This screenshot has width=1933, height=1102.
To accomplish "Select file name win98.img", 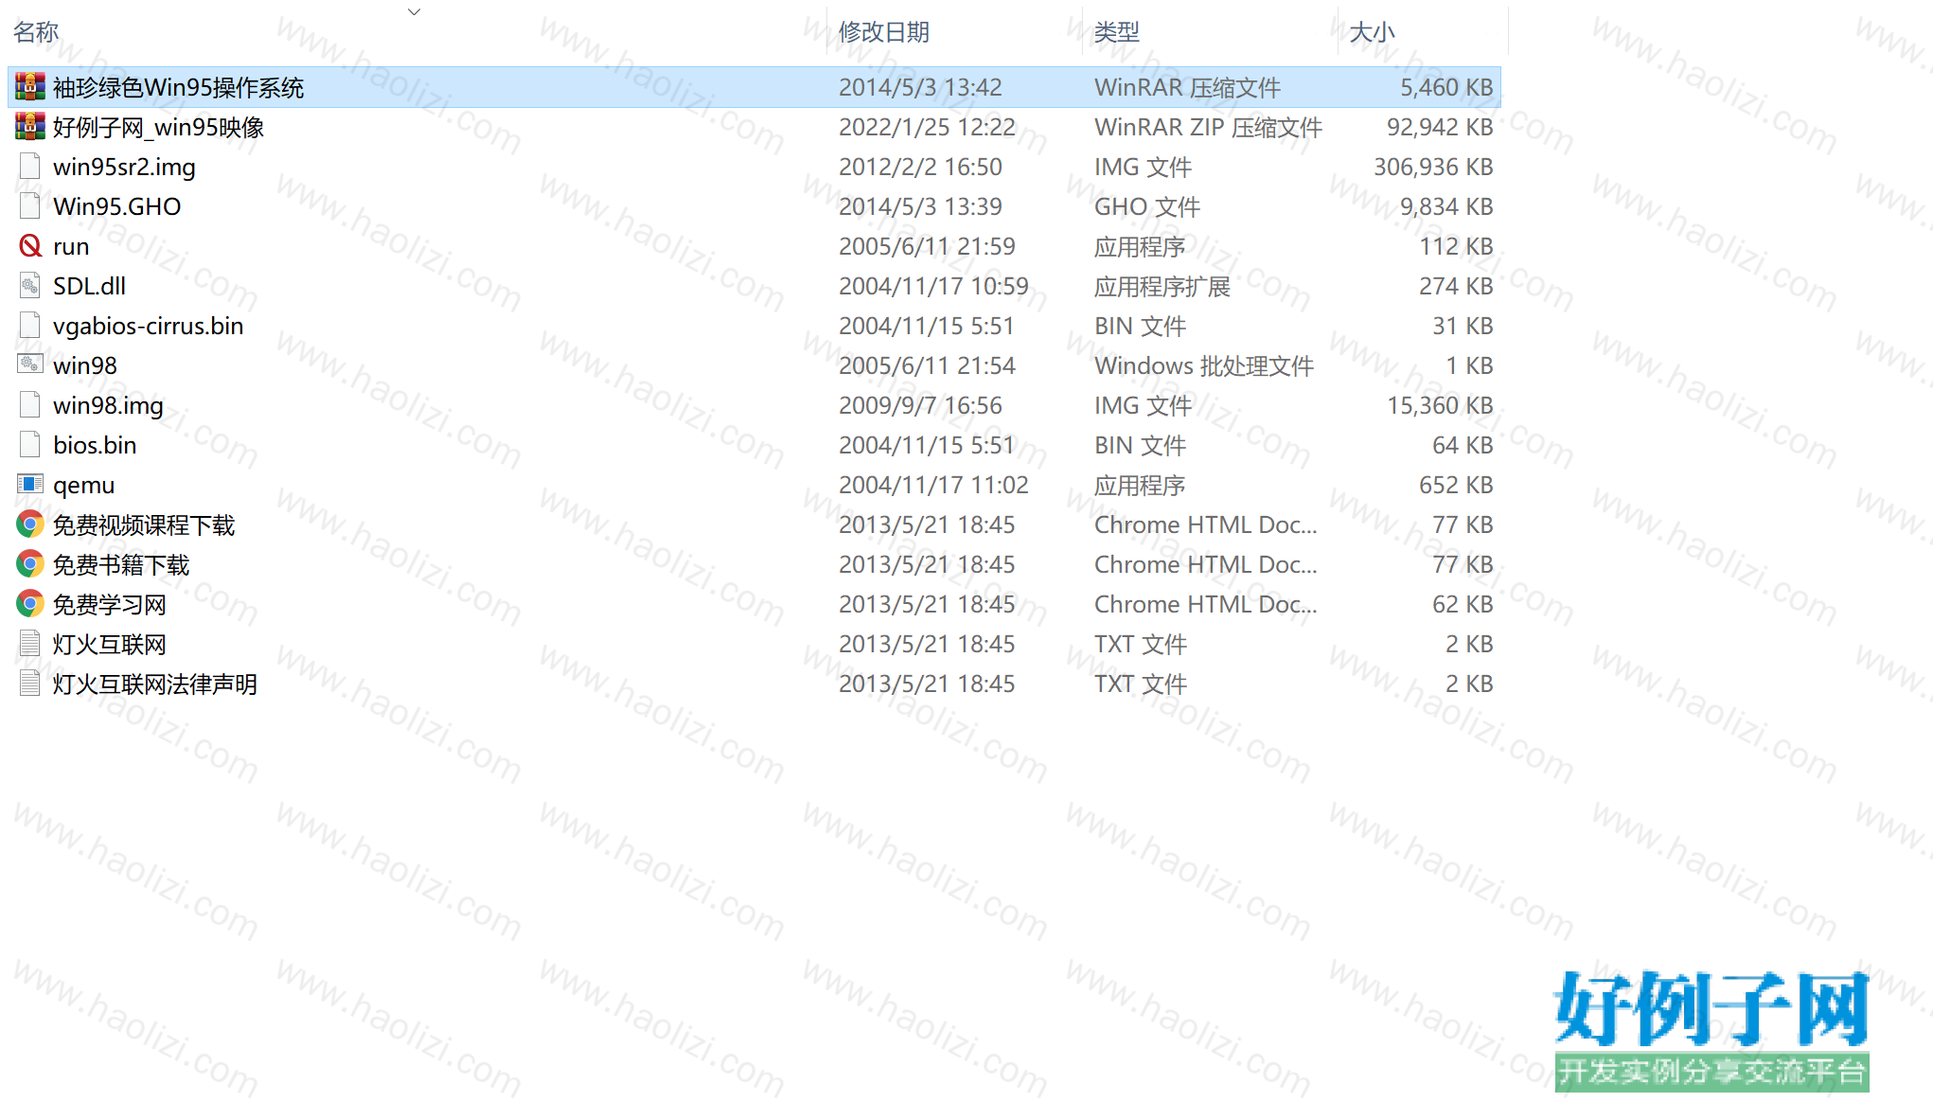I will tap(108, 406).
